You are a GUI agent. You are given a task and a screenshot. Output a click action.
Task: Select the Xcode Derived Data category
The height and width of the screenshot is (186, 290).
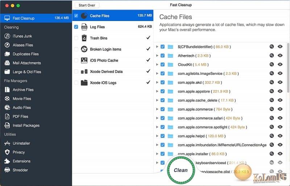(113, 72)
